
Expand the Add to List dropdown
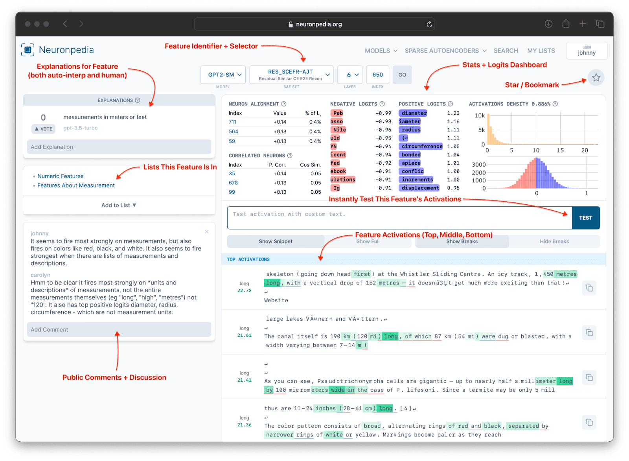click(119, 205)
